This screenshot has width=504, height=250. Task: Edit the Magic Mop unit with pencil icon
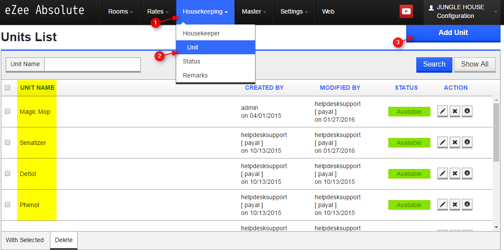pyautogui.click(x=443, y=112)
